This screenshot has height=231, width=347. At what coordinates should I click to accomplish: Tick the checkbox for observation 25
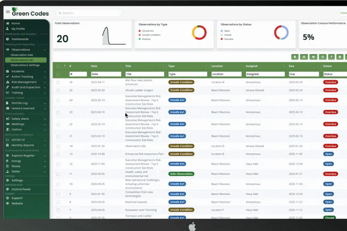58,90
